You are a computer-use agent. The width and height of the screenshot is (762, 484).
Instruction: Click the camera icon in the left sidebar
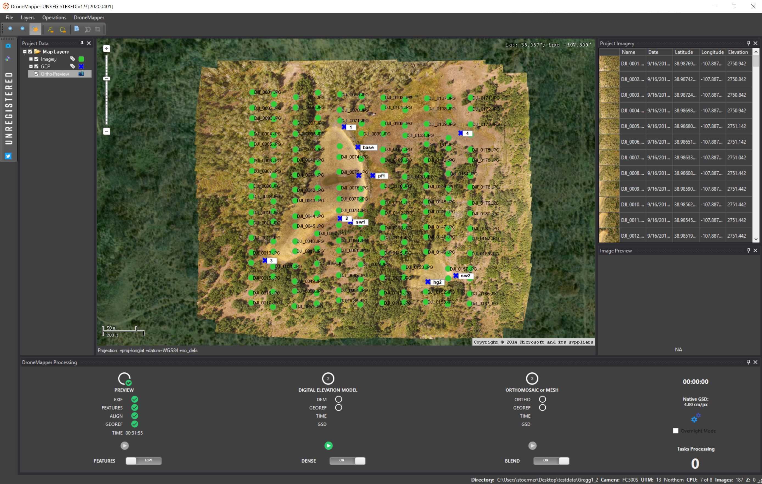pos(8,45)
